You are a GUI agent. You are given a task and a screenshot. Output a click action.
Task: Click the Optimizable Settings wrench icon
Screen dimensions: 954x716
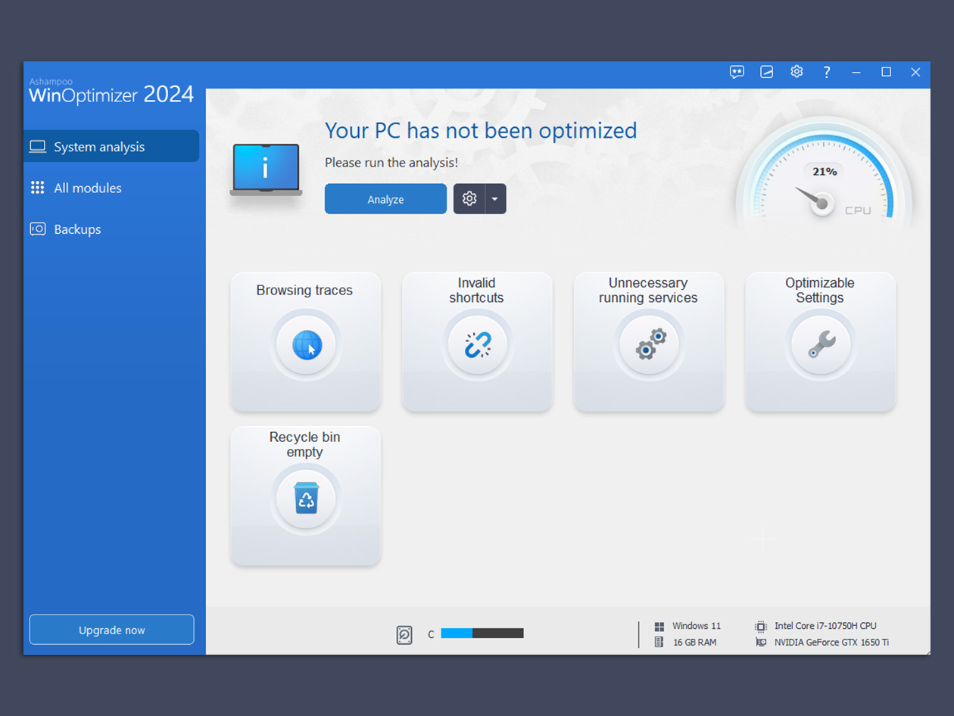click(x=821, y=345)
